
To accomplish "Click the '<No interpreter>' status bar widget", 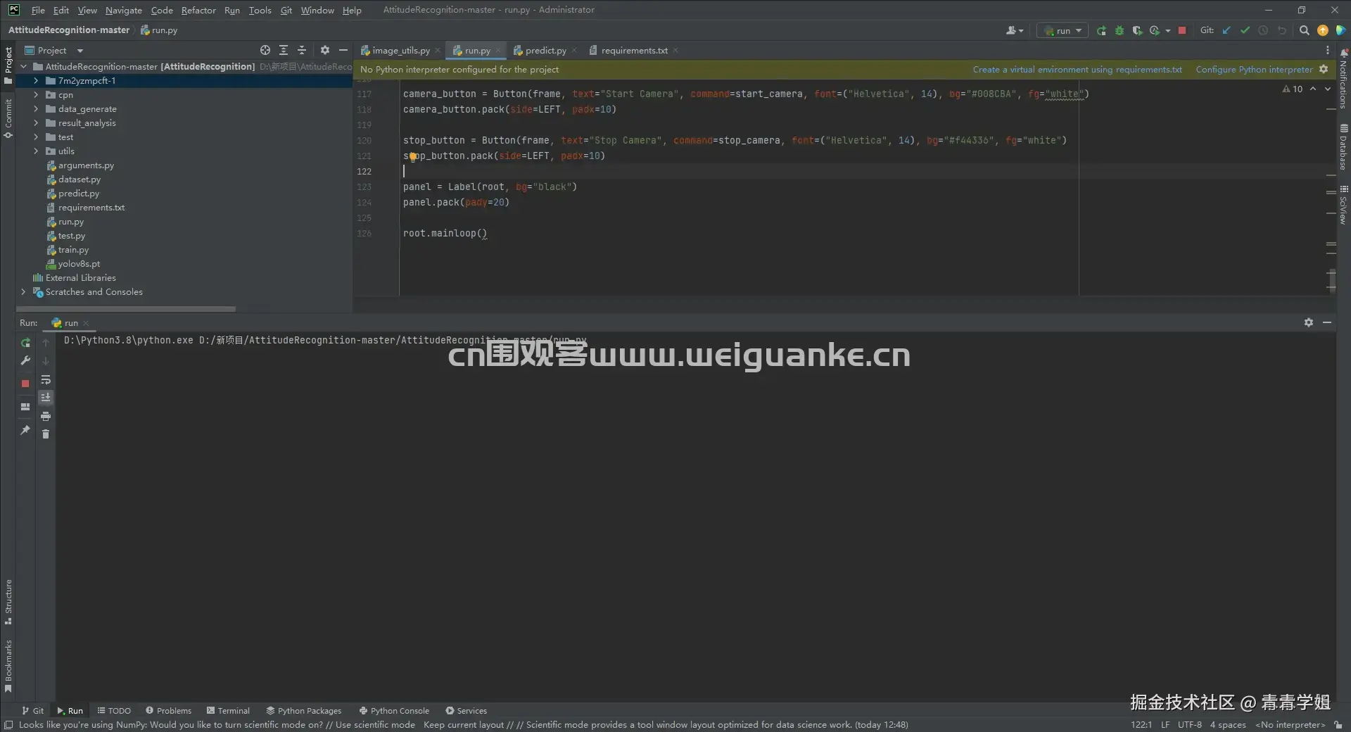I will coord(1290,724).
